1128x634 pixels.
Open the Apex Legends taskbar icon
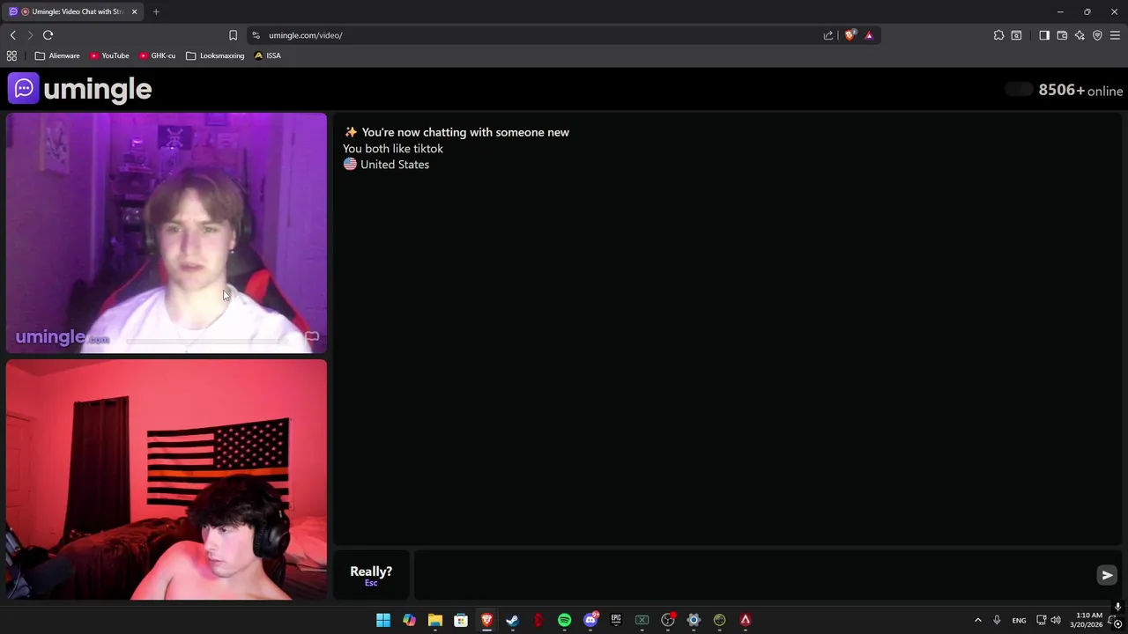pyautogui.click(x=746, y=620)
